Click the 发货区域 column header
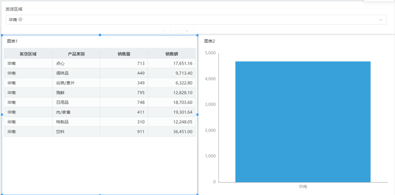 28,54
